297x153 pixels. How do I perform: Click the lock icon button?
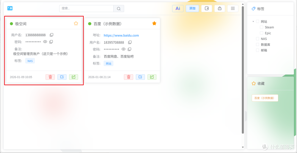click(220, 9)
